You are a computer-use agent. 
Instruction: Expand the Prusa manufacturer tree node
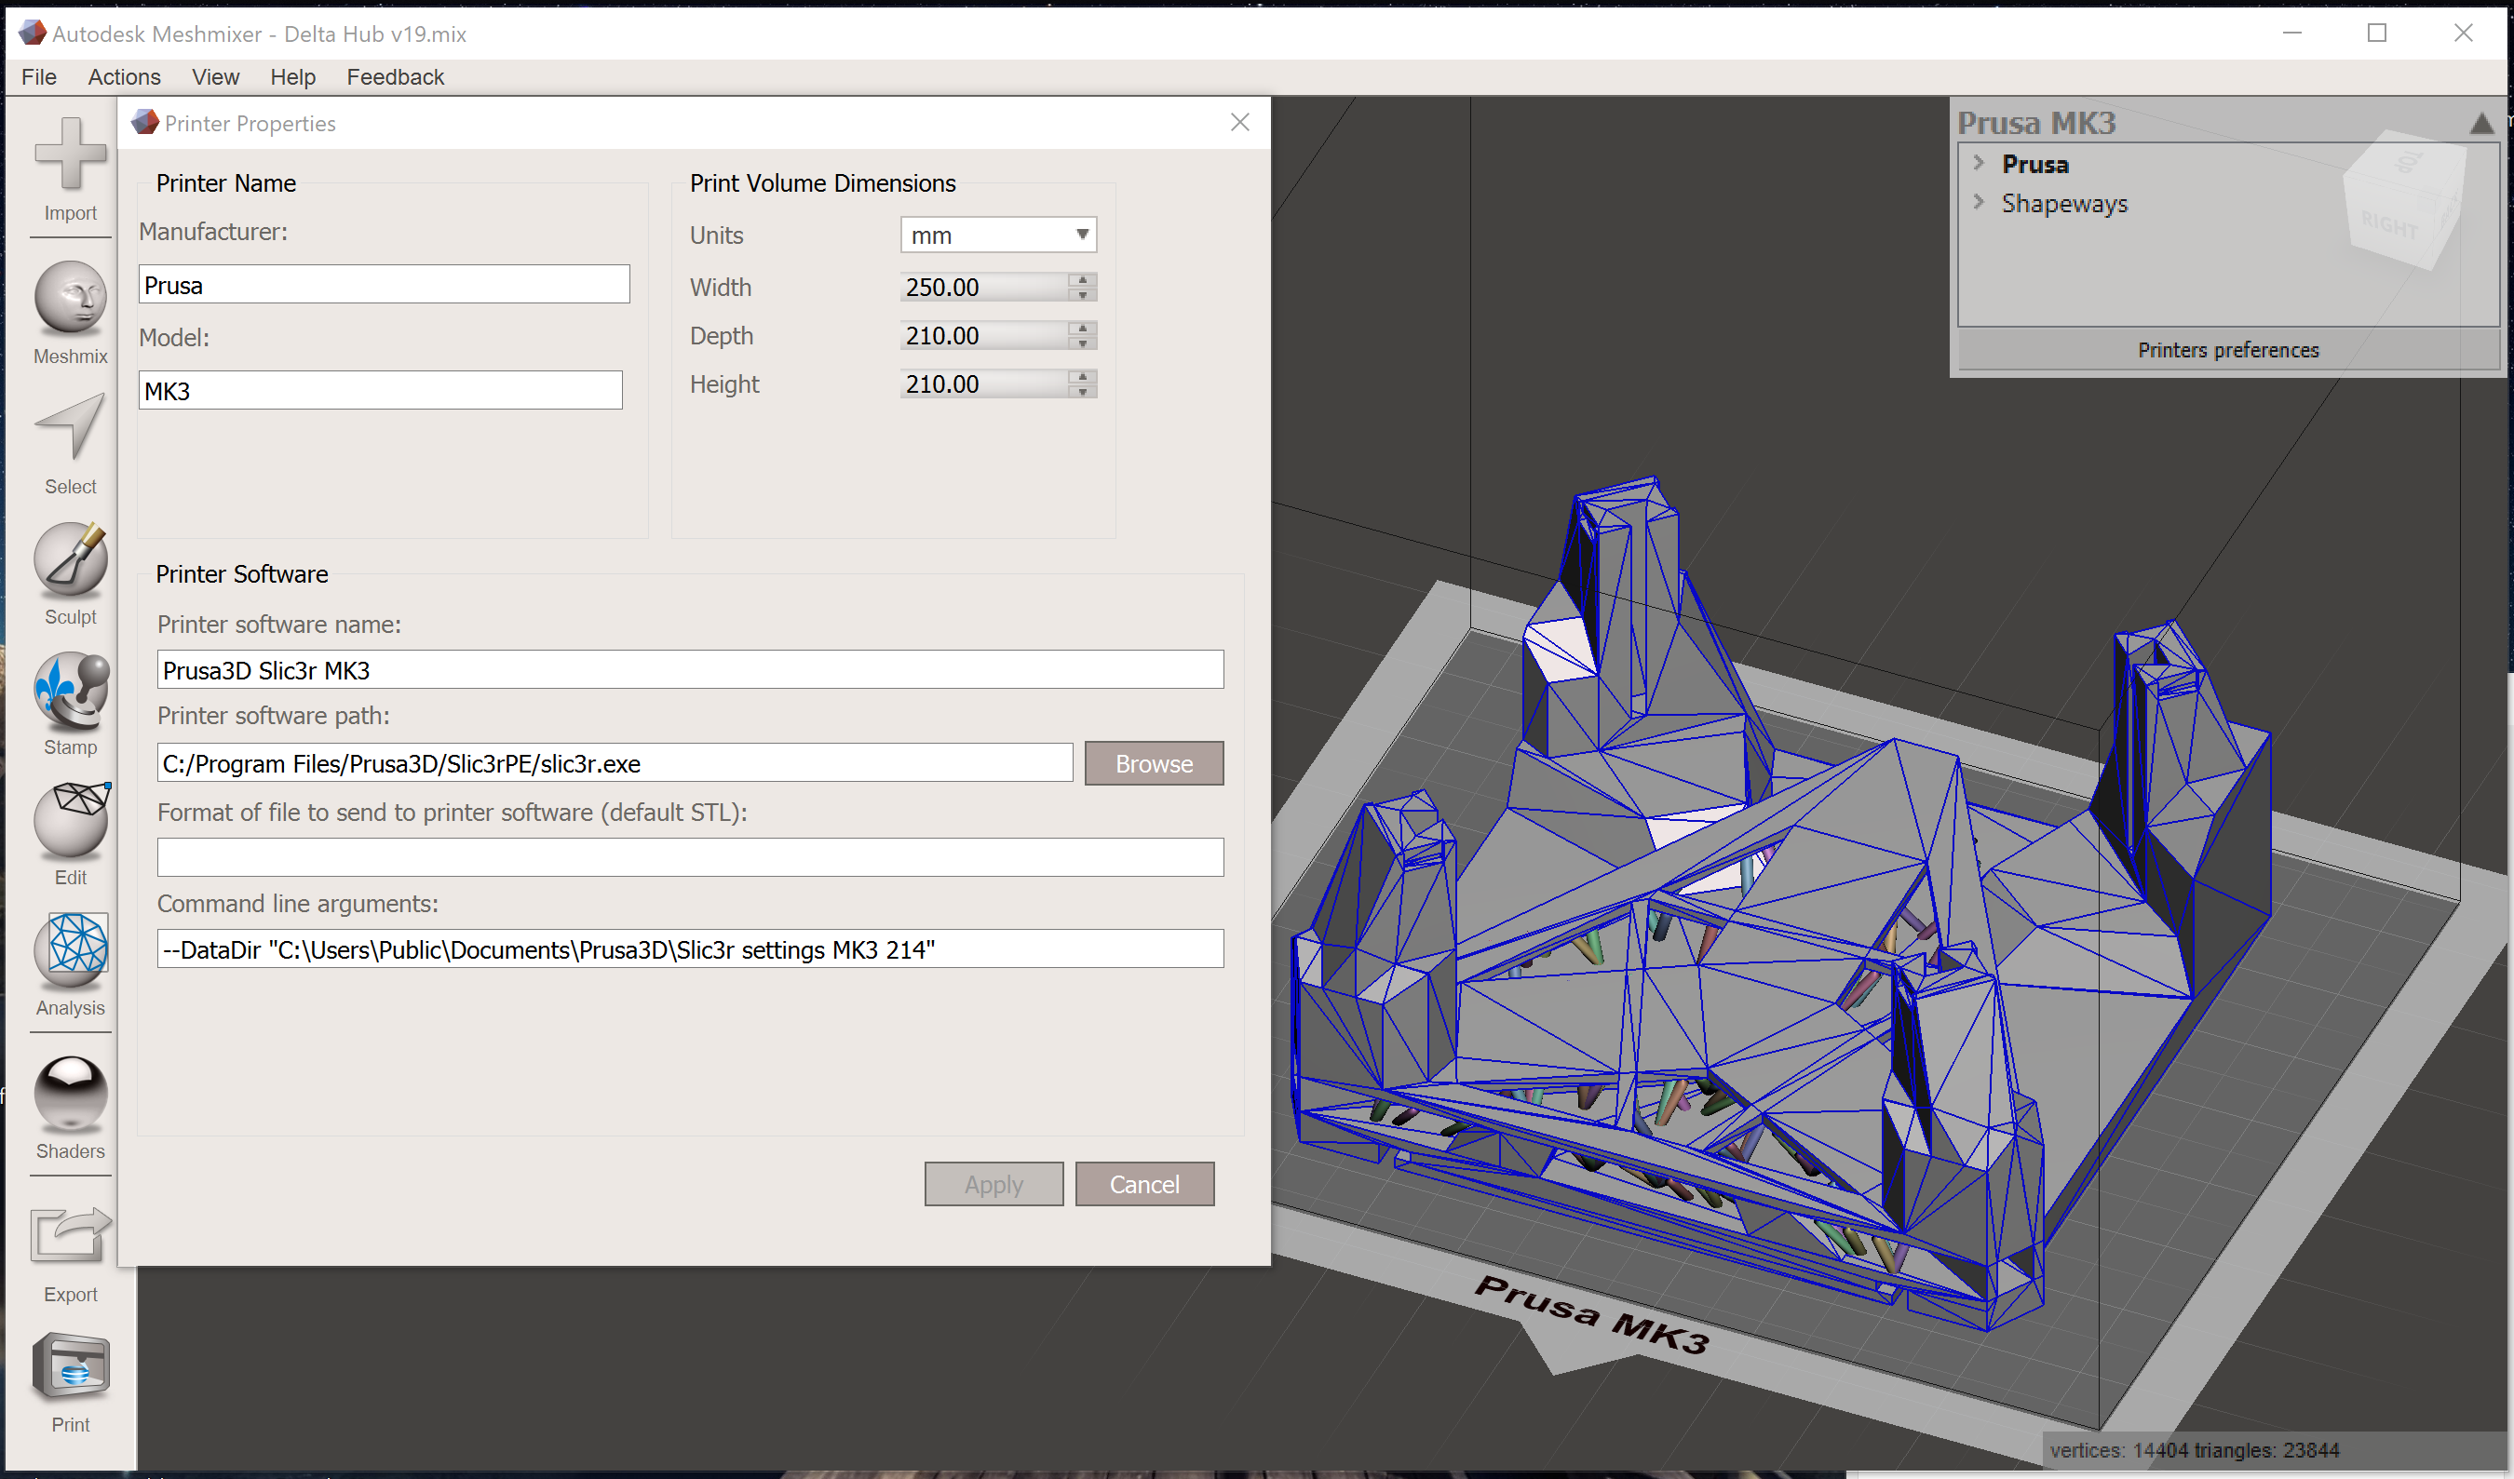1979,163
